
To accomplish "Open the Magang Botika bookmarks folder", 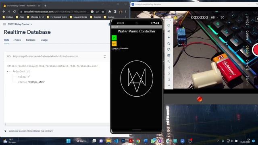I will click(x=79, y=17).
